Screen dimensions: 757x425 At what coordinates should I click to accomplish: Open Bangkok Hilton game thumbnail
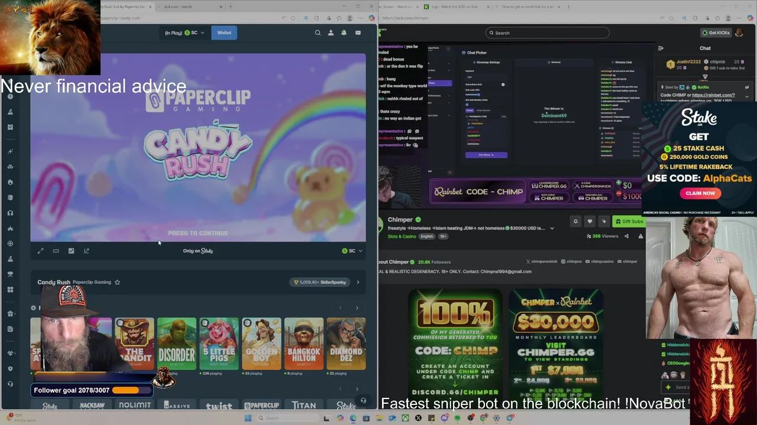tap(303, 344)
